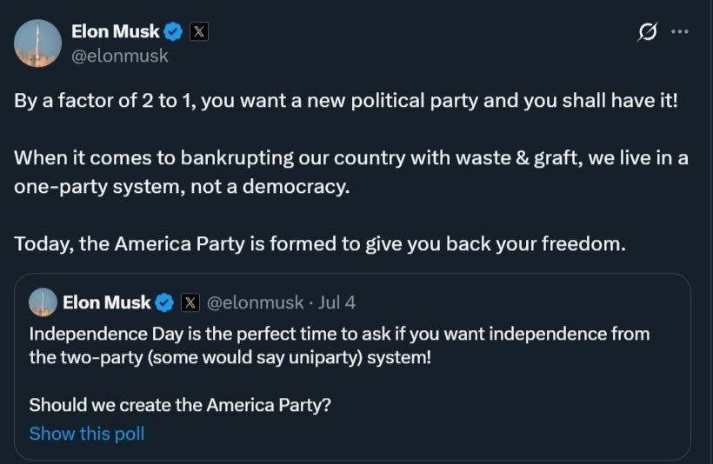Open the @elonmusk handle in the quoted post
The image size is (713, 464).
pos(257,302)
